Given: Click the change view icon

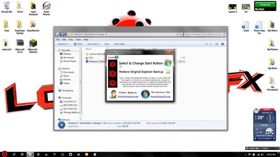Looking at the screenshot, I should click(x=206, y=44).
